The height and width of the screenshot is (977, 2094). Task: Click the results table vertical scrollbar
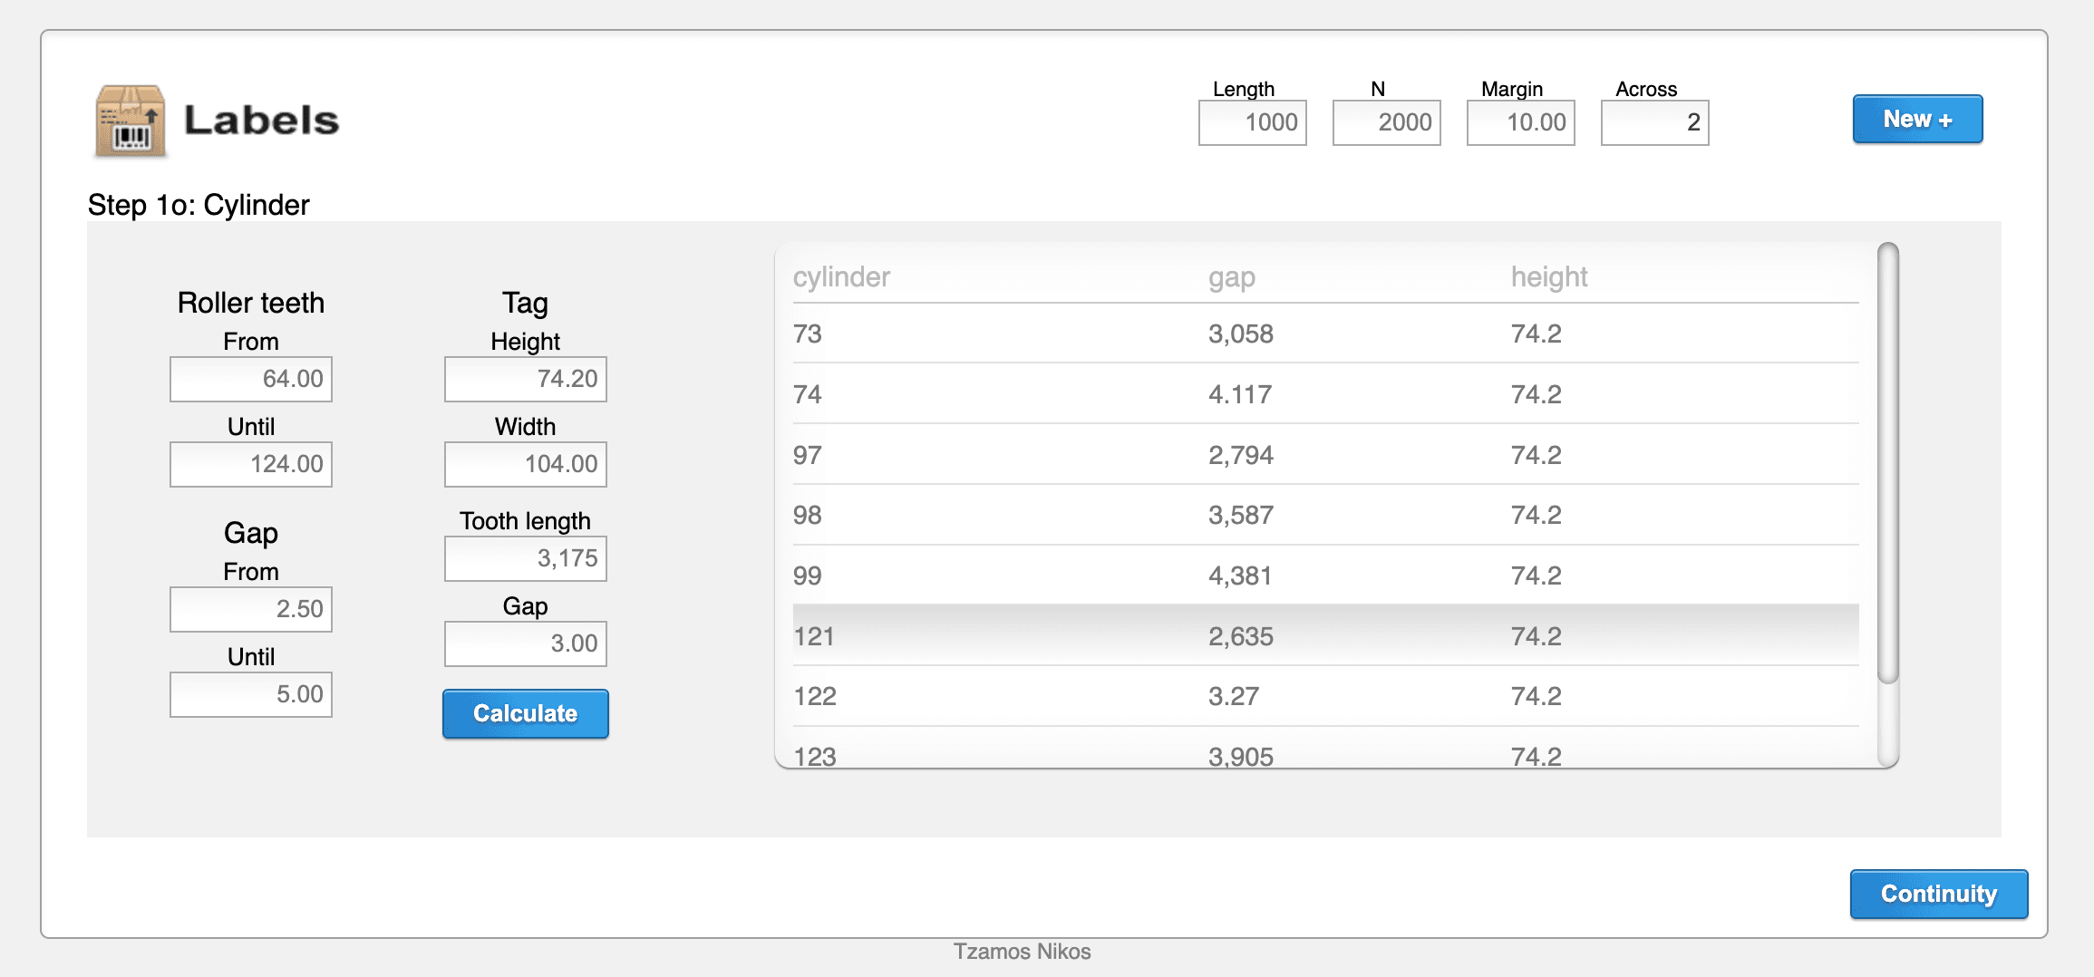[x=1887, y=462]
